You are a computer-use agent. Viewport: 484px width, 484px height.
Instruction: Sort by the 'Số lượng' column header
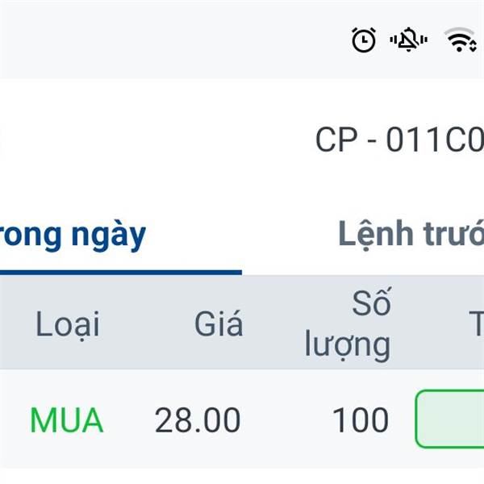[348, 324]
